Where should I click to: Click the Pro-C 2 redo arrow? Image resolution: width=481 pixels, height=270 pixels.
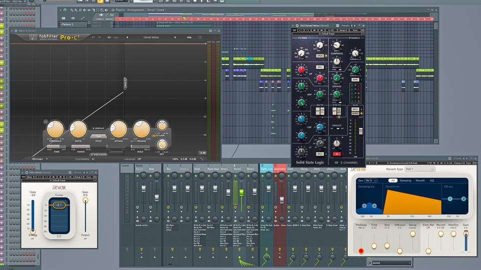99,37
